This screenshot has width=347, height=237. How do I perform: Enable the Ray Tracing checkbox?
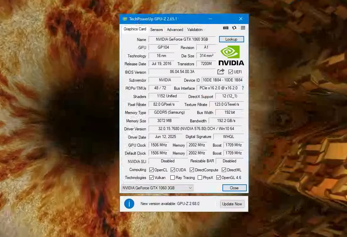click(172, 178)
